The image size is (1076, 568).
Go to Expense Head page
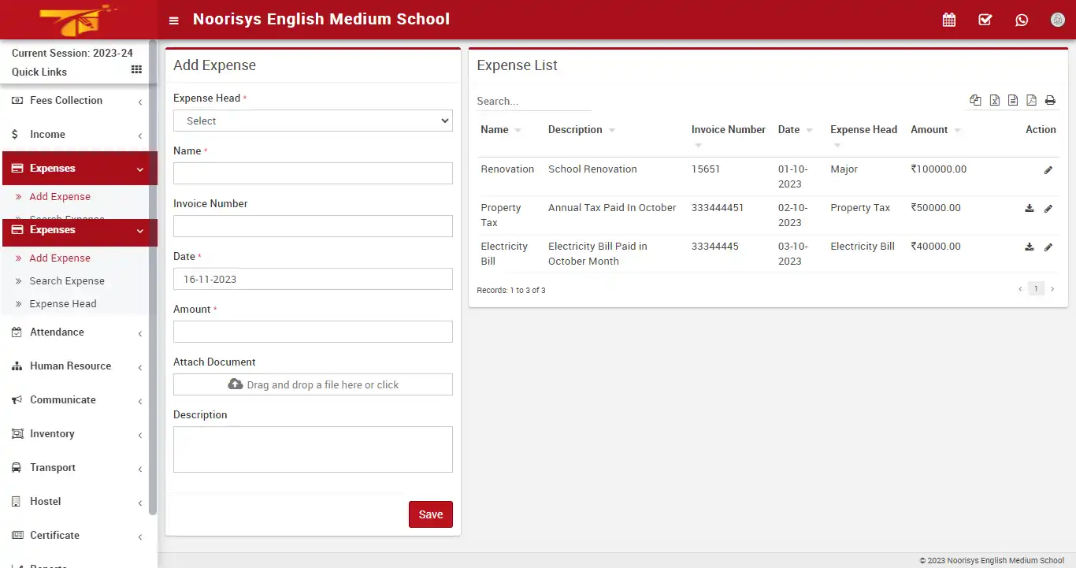pos(64,303)
